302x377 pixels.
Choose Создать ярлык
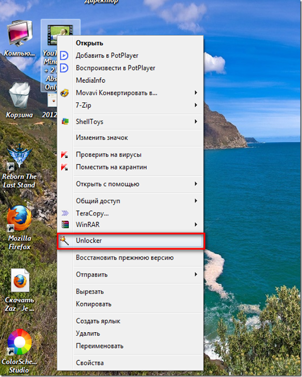(x=130, y=321)
